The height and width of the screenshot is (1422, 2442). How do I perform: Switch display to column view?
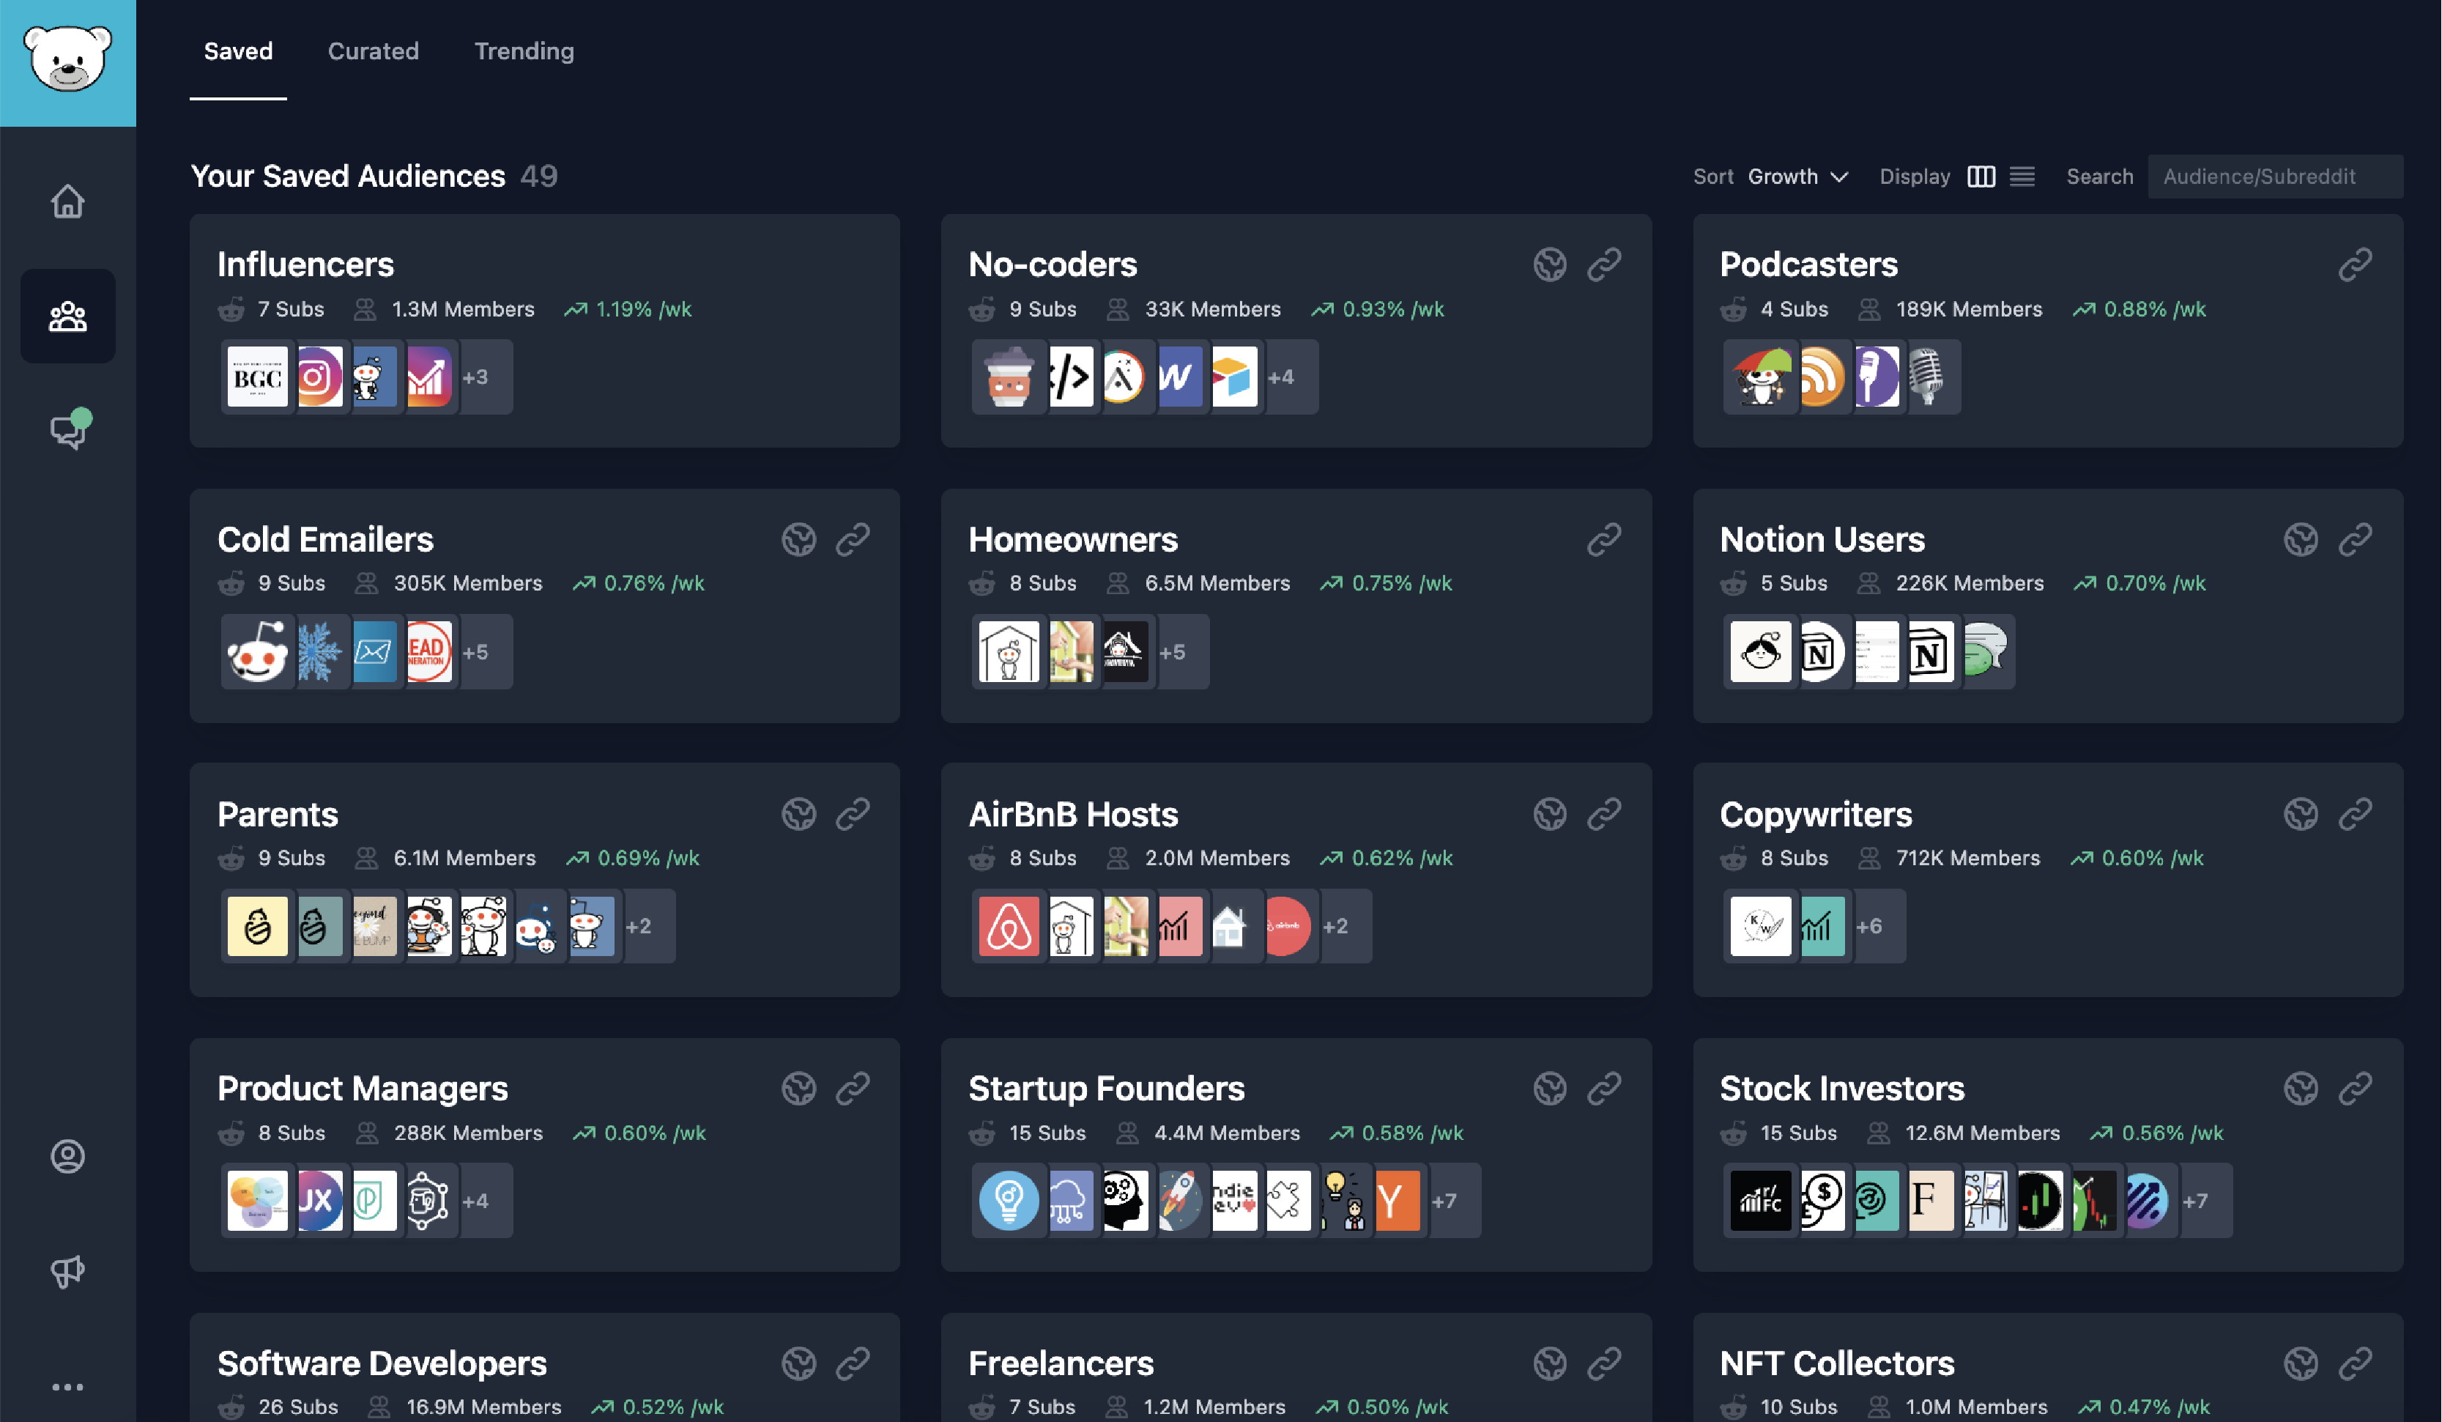1981,175
